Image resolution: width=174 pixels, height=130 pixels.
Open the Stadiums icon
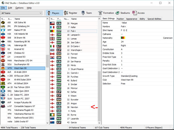pos(118,13)
